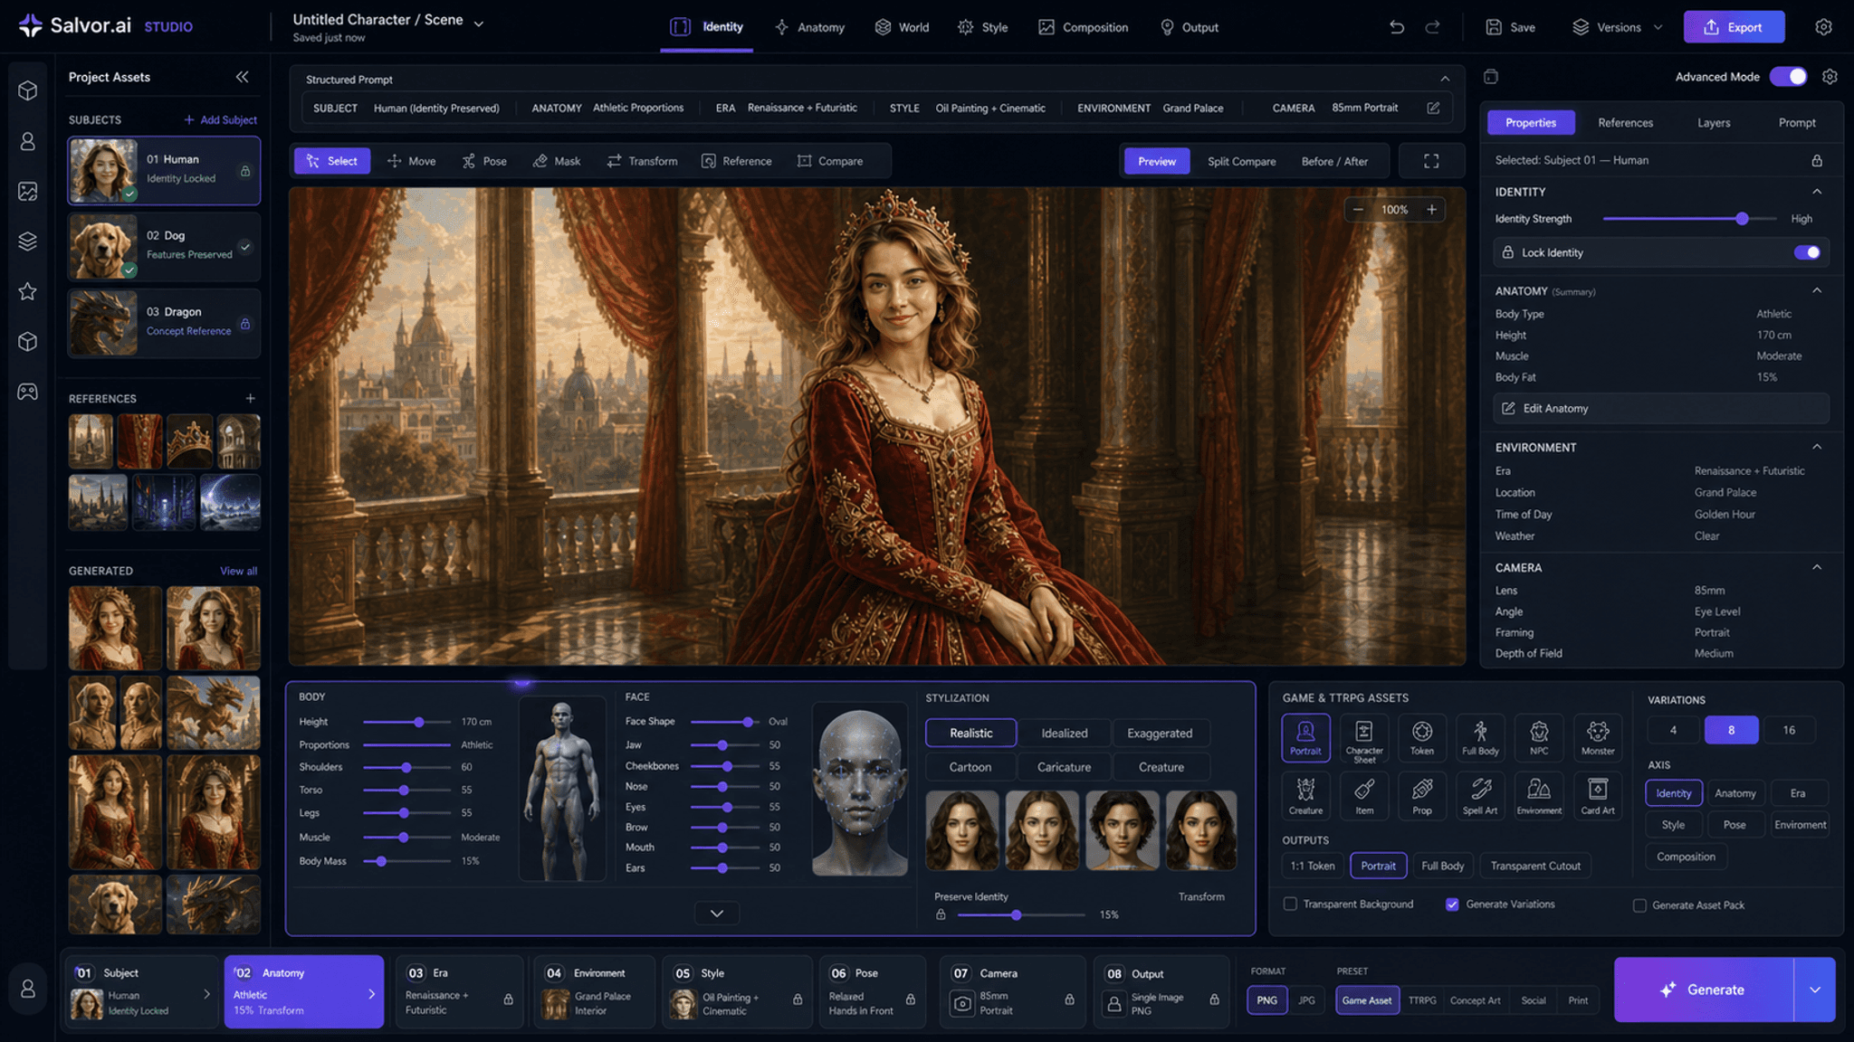This screenshot has height=1042, width=1854.
Task: Choose the Card Art asset type
Action: click(1598, 796)
